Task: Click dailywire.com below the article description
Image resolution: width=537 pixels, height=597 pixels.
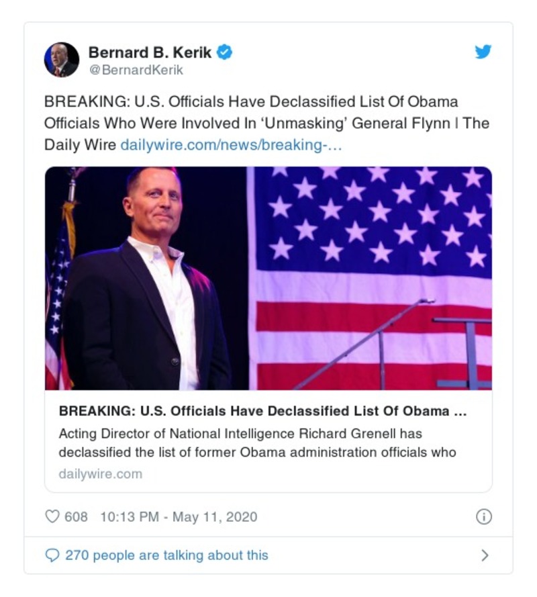Action: pos(102,474)
